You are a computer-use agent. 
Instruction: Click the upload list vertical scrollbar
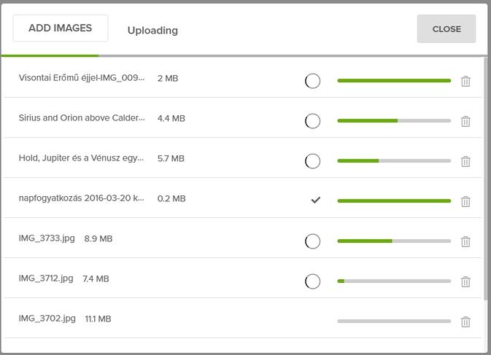tap(485, 179)
